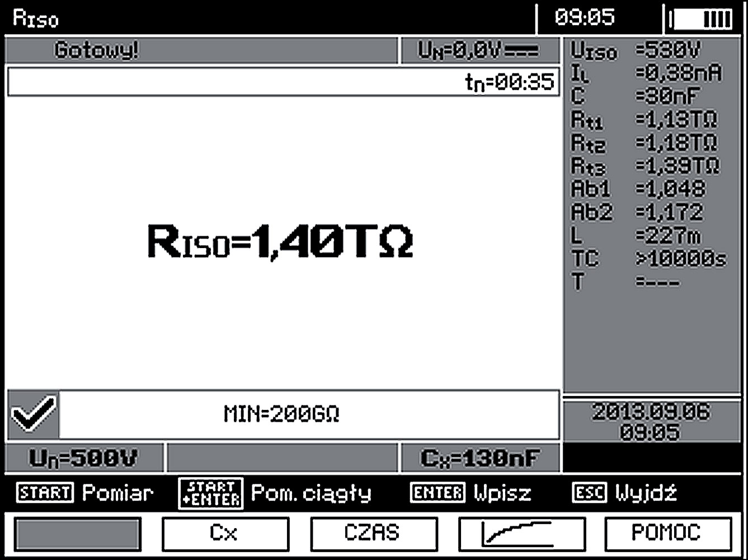Click the 09:05 clock in the header
Image resolution: width=748 pixels, height=560 pixels.
pyautogui.click(x=584, y=18)
